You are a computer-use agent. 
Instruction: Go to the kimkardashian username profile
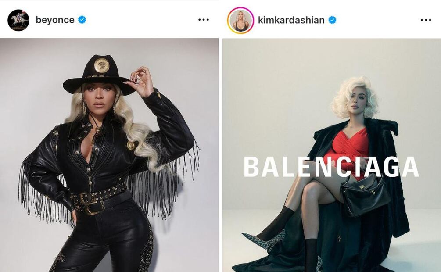pos(291,20)
